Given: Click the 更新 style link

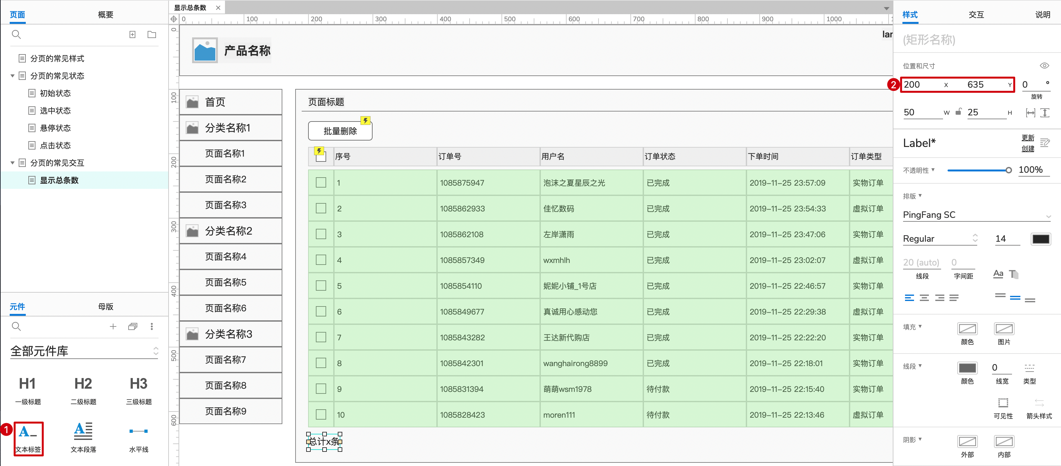Looking at the screenshot, I should click(1027, 138).
